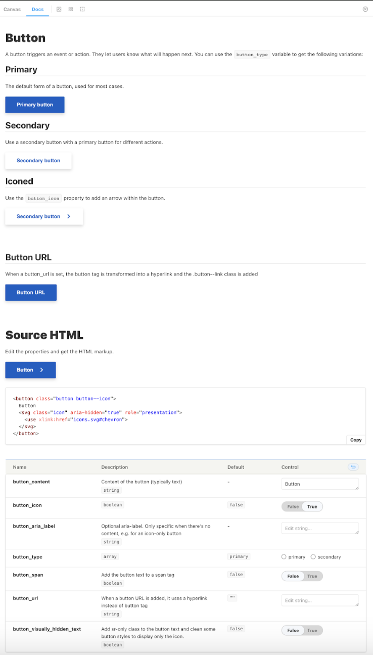
Task: Click the Primary button example
Action: (x=35, y=105)
